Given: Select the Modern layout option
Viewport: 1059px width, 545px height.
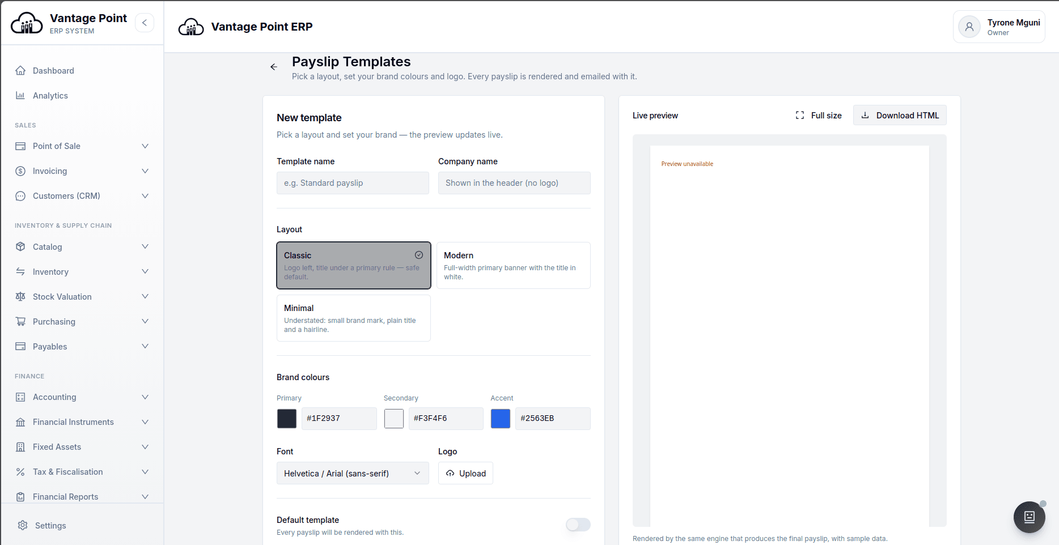Looking at the screenshot, I should click(513, 265).
